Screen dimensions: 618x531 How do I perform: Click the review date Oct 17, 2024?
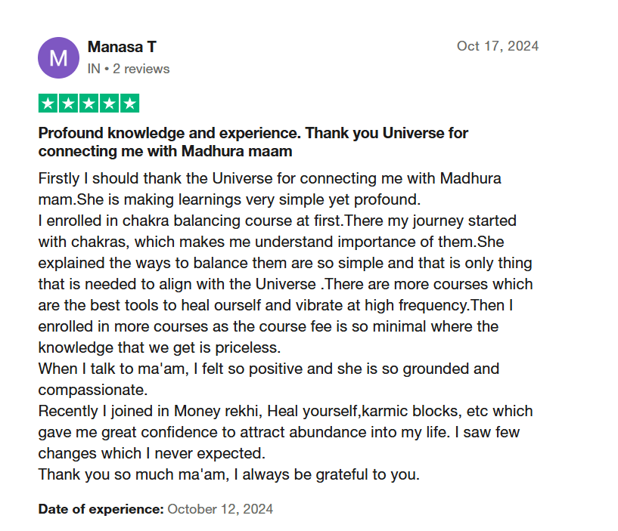[497, 46]
